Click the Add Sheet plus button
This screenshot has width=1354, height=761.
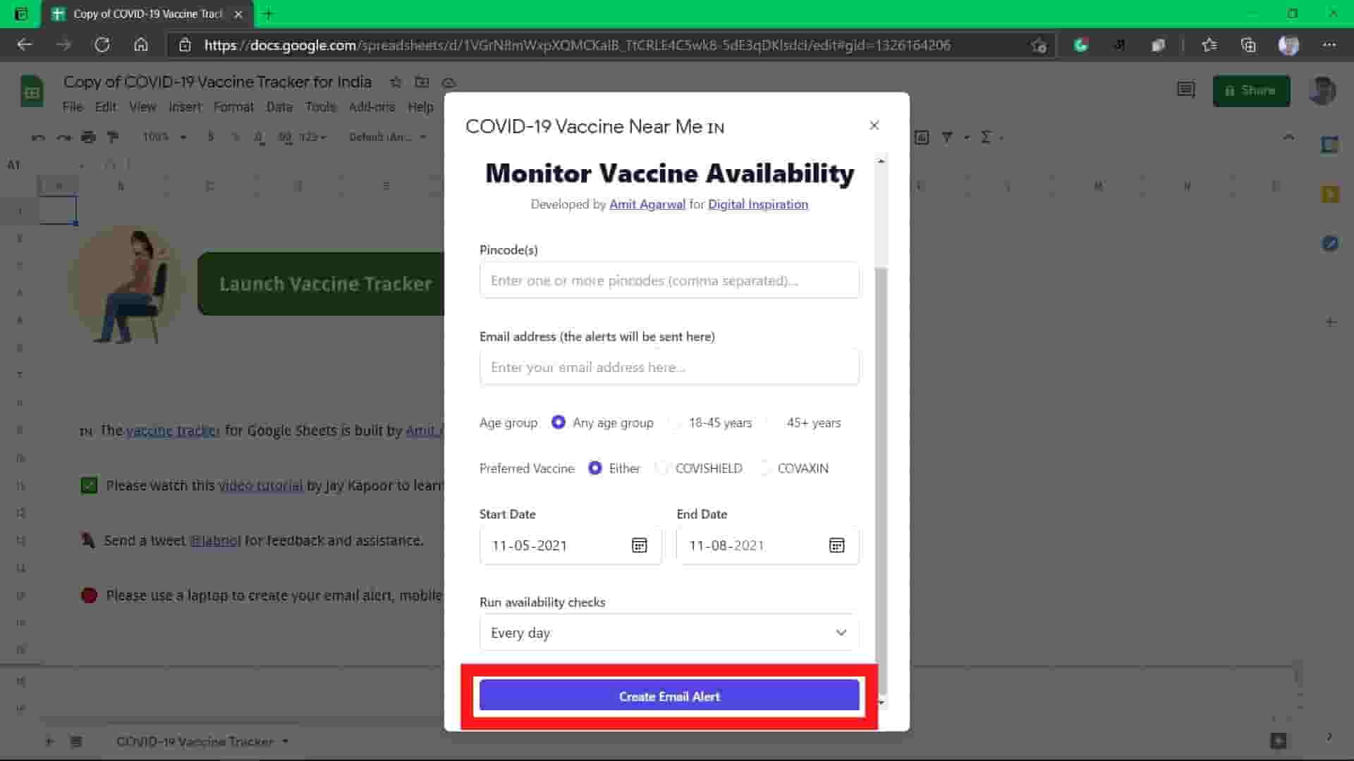pyautogui.click(x=49, y=741)
